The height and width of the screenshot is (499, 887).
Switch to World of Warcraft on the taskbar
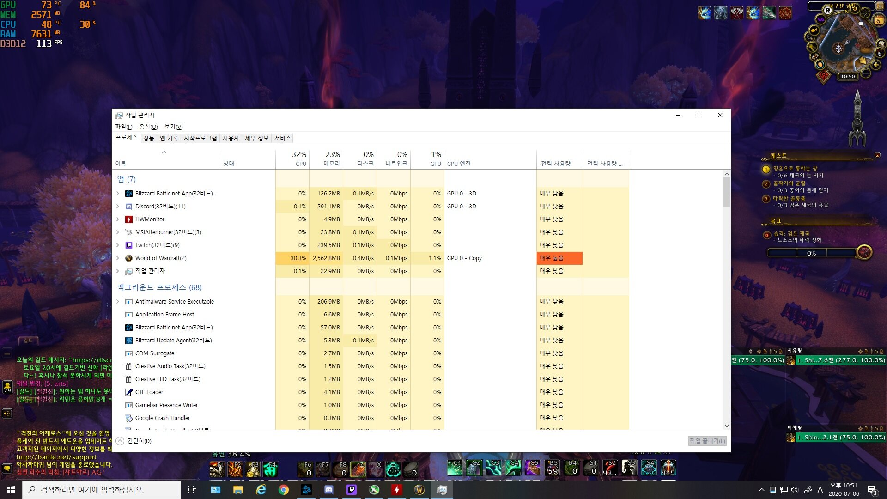click(419, 490)
